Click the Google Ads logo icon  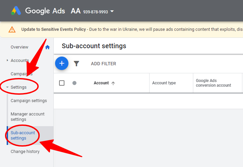16,11
